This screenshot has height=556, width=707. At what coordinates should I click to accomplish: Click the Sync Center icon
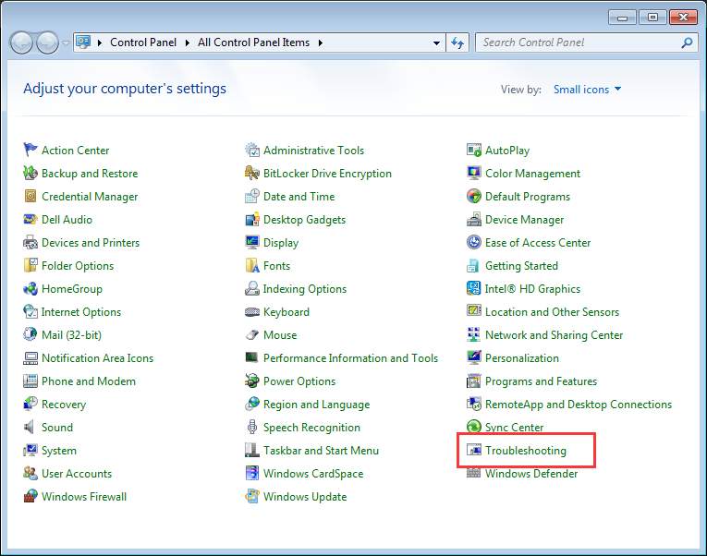tap(474, 428)
